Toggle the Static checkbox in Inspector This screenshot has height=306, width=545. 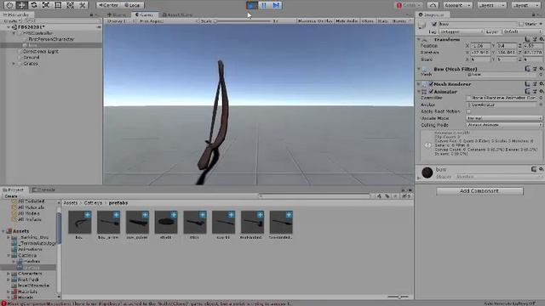520,25
